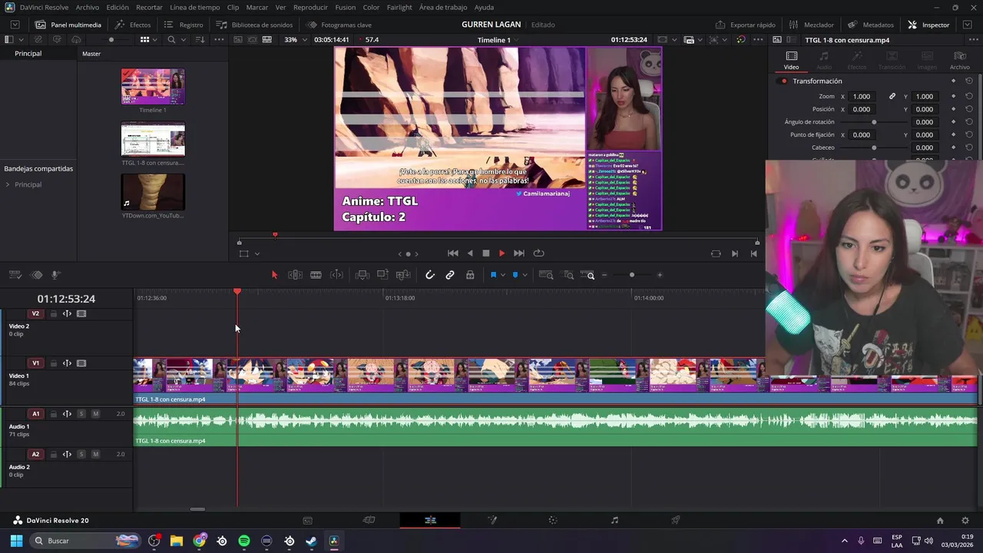Choose the Blade edit mode tool
This screenshot has width=983, height=553.
tap(316, 275)
